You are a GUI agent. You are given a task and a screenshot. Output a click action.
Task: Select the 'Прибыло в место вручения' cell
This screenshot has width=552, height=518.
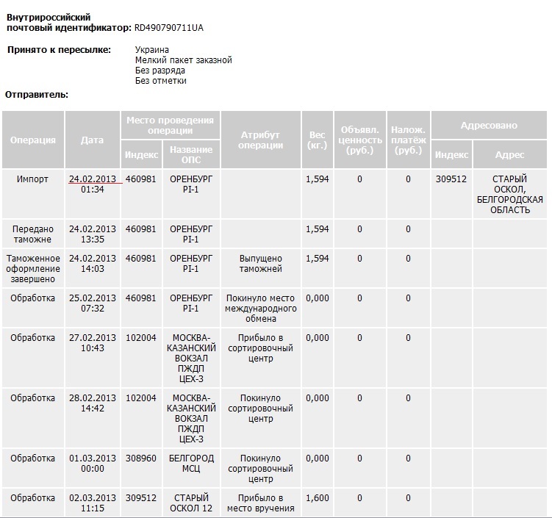click(x=261, y=503)
